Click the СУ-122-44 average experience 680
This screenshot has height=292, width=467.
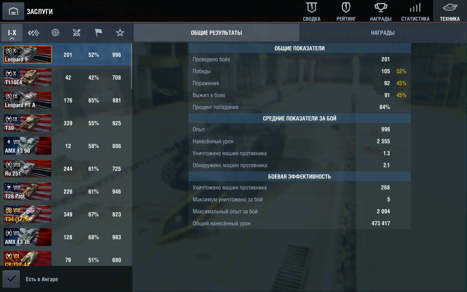point(116,260)
